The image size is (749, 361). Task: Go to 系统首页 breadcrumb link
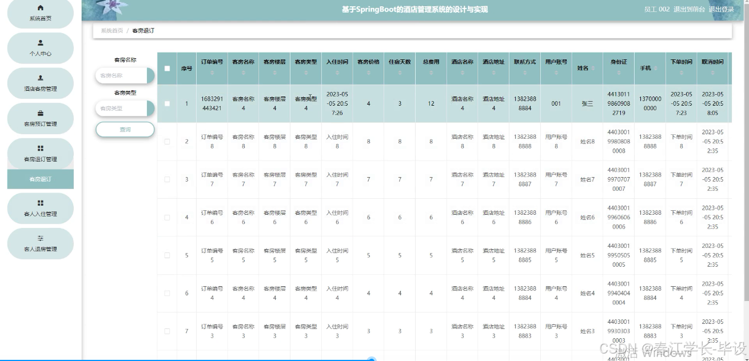[112, 31]
